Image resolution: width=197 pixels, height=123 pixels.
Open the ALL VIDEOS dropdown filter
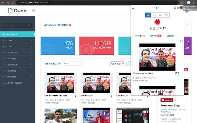[x=117, y=64]
